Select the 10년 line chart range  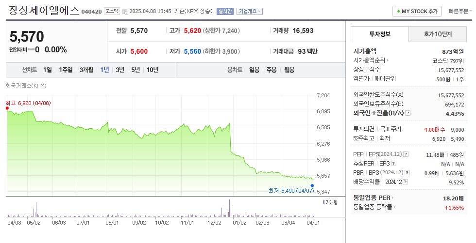point(153,70)
